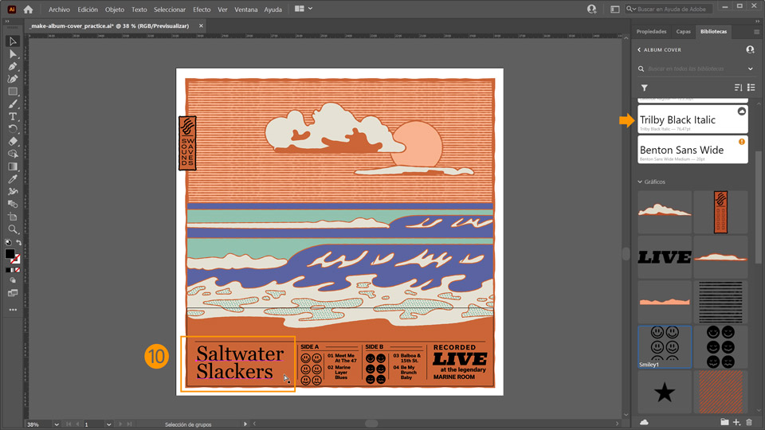Switch library to list view
The image size is (765, 430).
[x=751, y=88]
